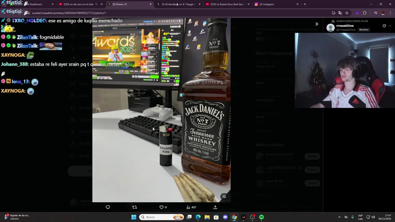The image size is (395, 222).
Task: Open a new browser tab with plus button
Action: tap(305, 4)
